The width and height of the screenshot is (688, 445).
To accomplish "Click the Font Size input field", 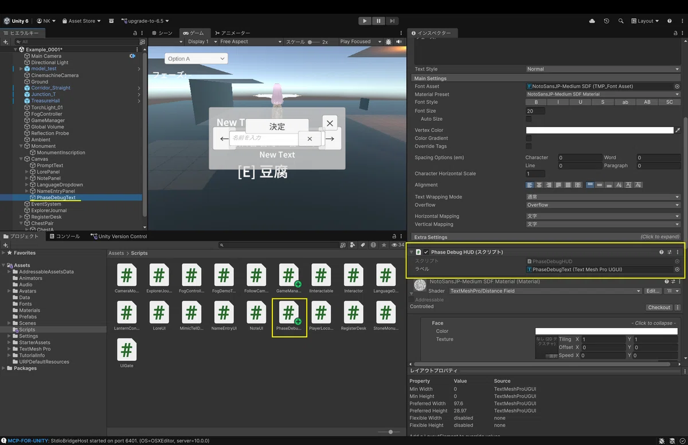I will tap(535, 111).
